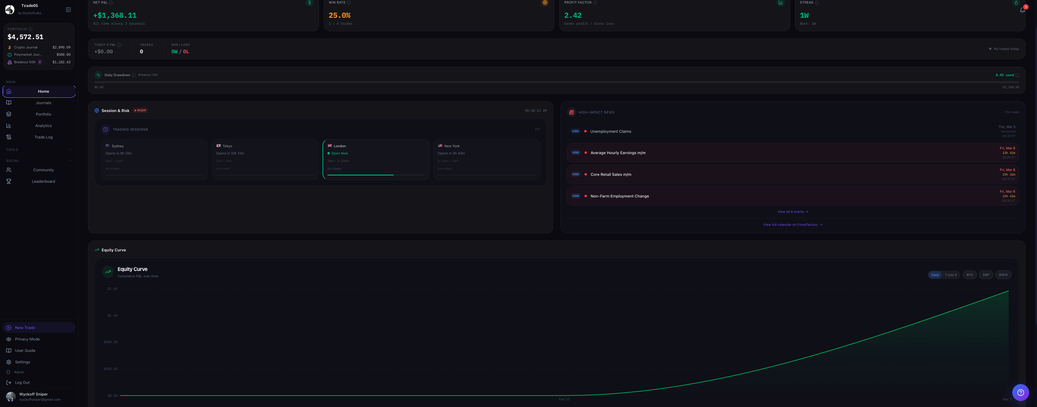Open the notification bell at top right

[x=1022, y=10]
